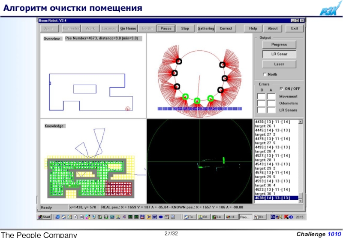Switch to the '06...' taskbar window
The image size is (343, 238).
(204, 217)
